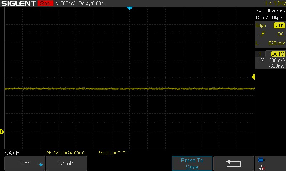
Task: Click the Delay:0.00s readout
Action: pyautogui.click(x=91, y=3)
